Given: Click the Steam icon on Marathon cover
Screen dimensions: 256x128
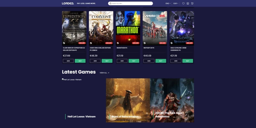Looking at the screenshot, I should point(118,43).
